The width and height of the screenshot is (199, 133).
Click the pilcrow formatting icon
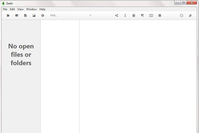142,16
